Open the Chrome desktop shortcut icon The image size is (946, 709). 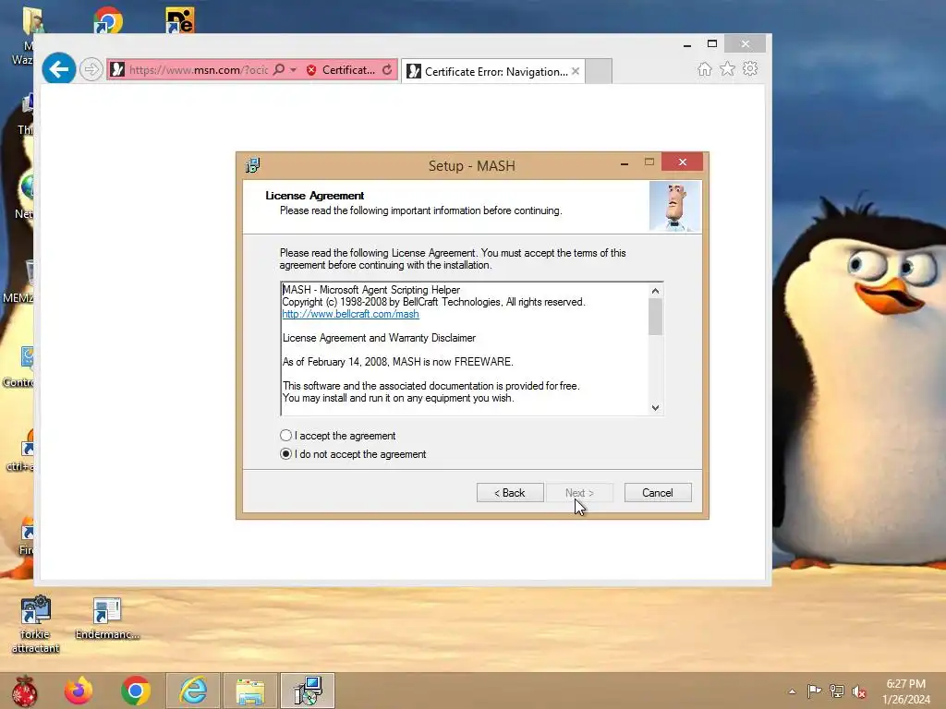coord(108,20)
